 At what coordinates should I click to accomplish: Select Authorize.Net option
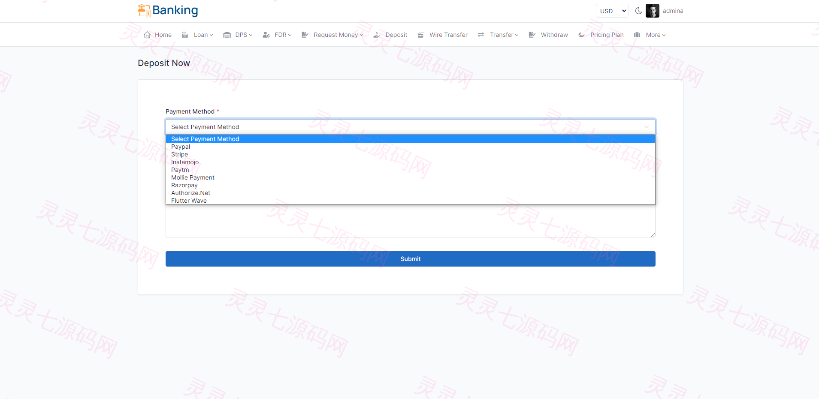coord(411,193)
